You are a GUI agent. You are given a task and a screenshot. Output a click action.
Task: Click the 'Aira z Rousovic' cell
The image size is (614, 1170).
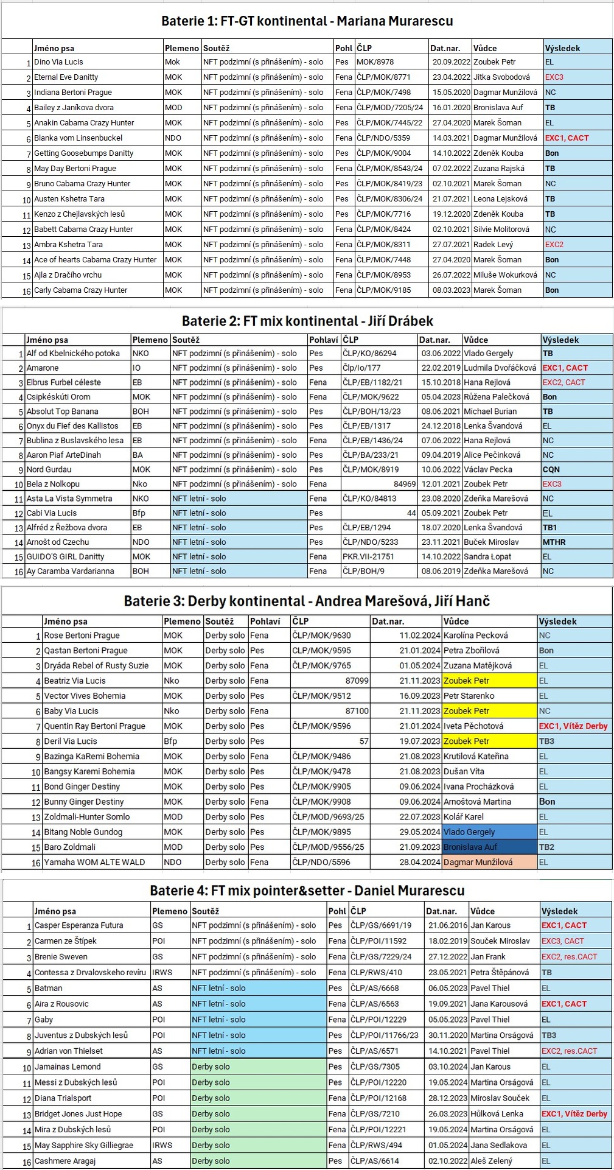tap(91, 1004)
